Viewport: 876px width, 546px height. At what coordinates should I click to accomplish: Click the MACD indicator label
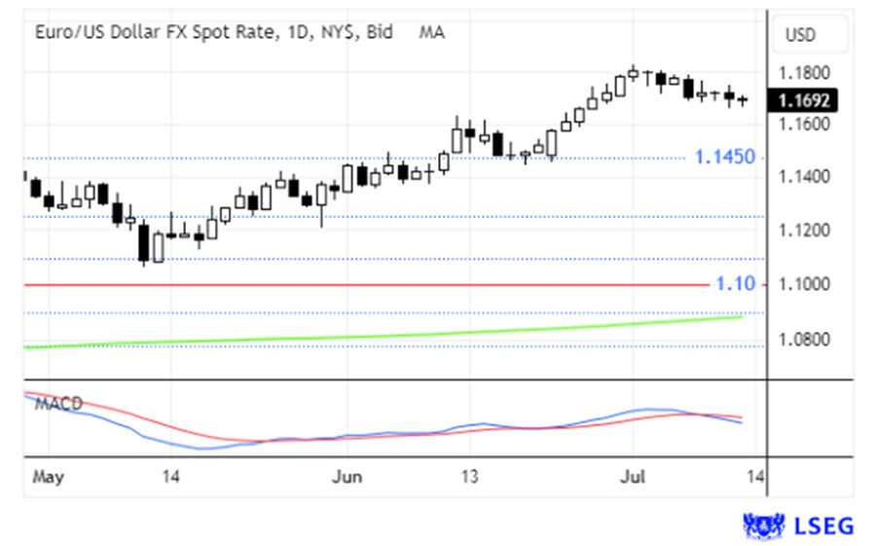click(58, 403)
